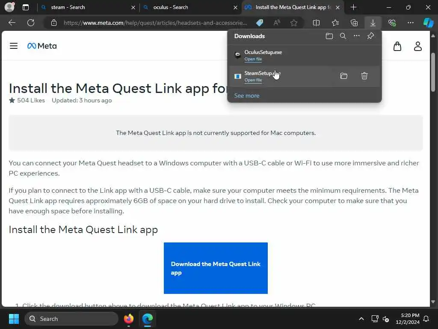Go to the Meta logo home
This screenshot has width=438, height=329.
click(x=42, y=46)
